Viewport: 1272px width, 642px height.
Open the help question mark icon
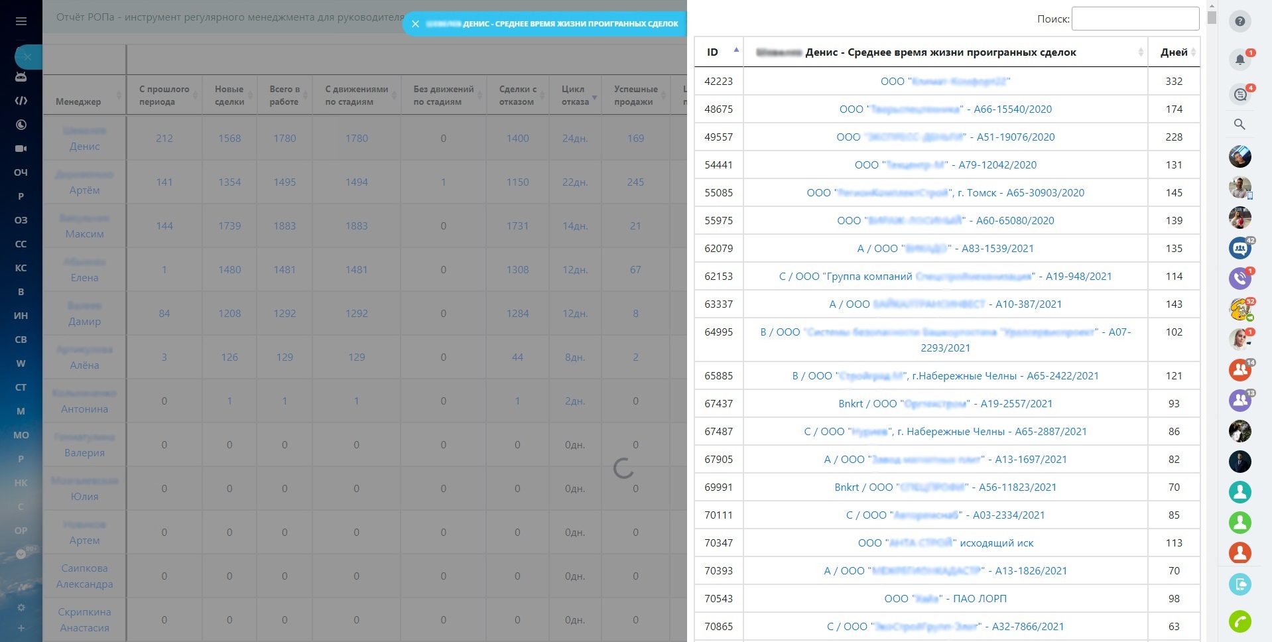tap(1240, 22)
